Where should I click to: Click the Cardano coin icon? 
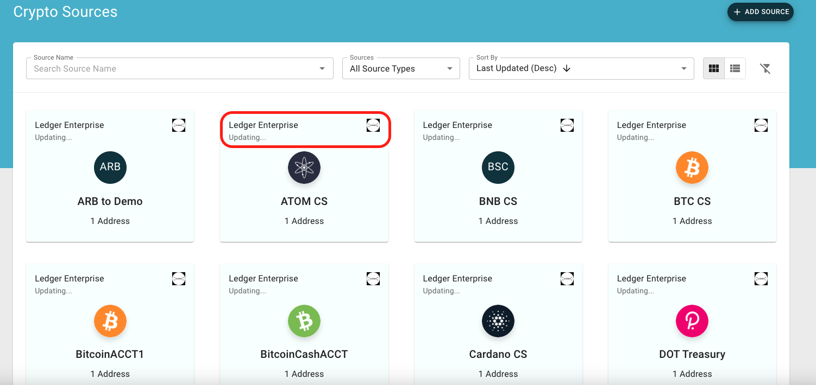click(498, 320)
